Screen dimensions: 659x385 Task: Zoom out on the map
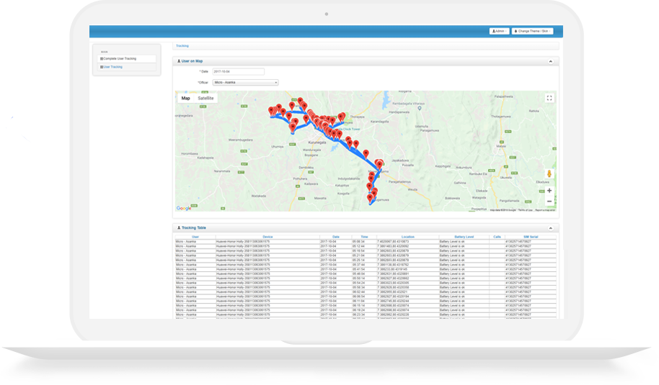549,201
